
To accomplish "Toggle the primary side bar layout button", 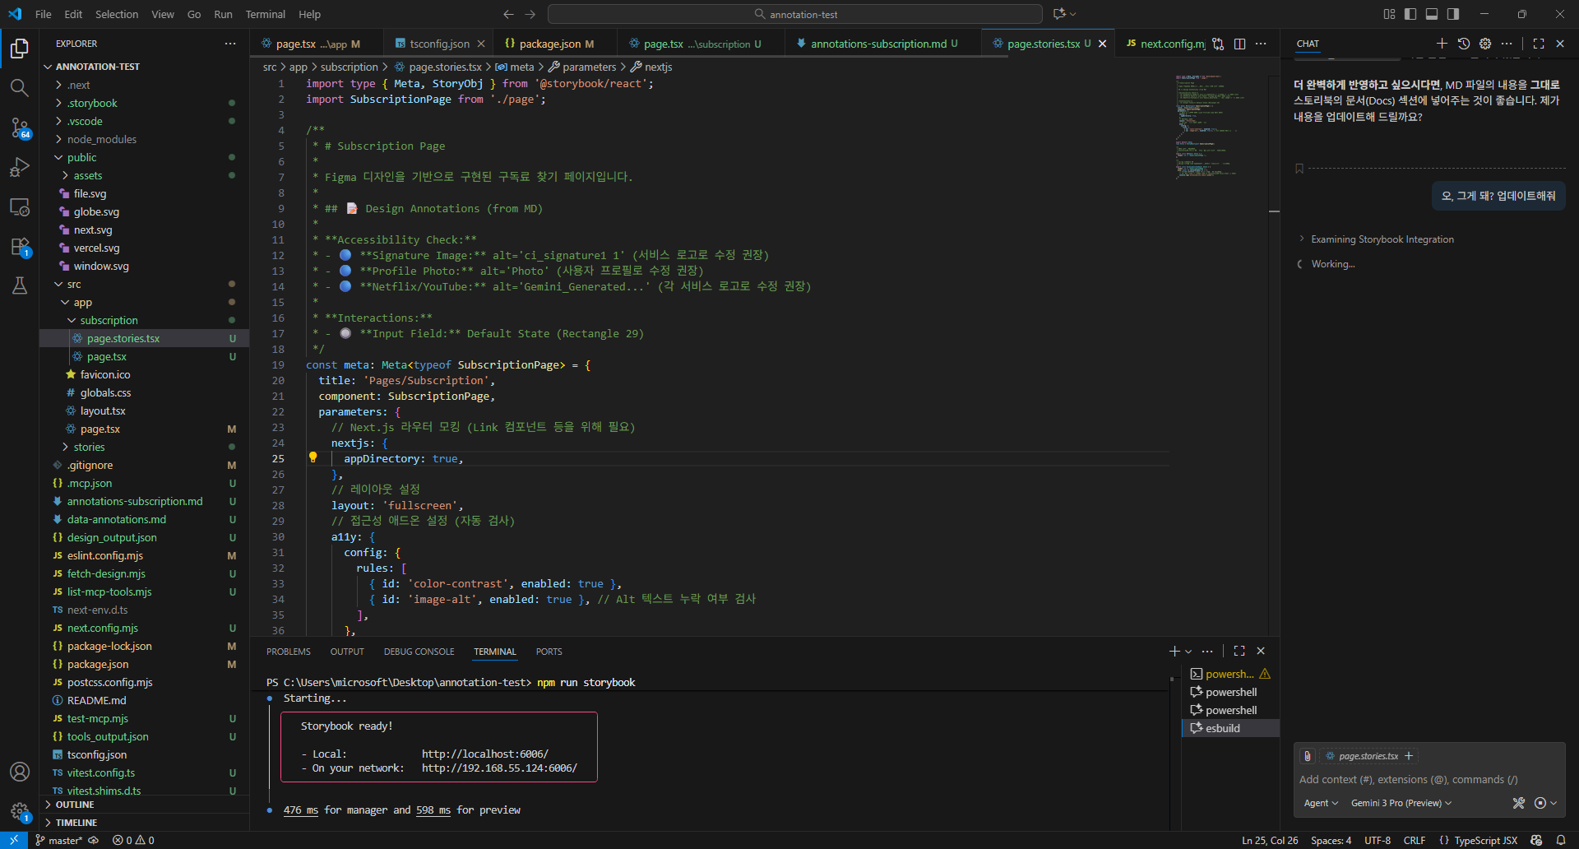I will (1410, 14).
